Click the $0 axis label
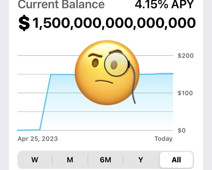212x170 pixels. click(181, 130)
